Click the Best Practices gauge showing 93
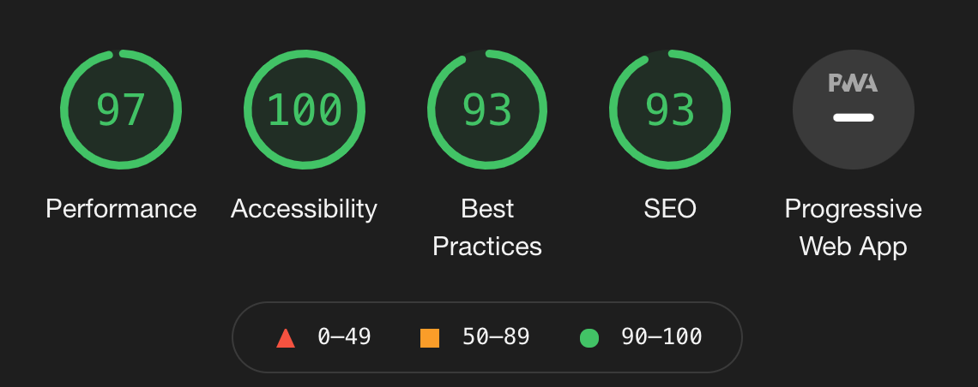Screen dimensions: 978x387 [487, 110]
